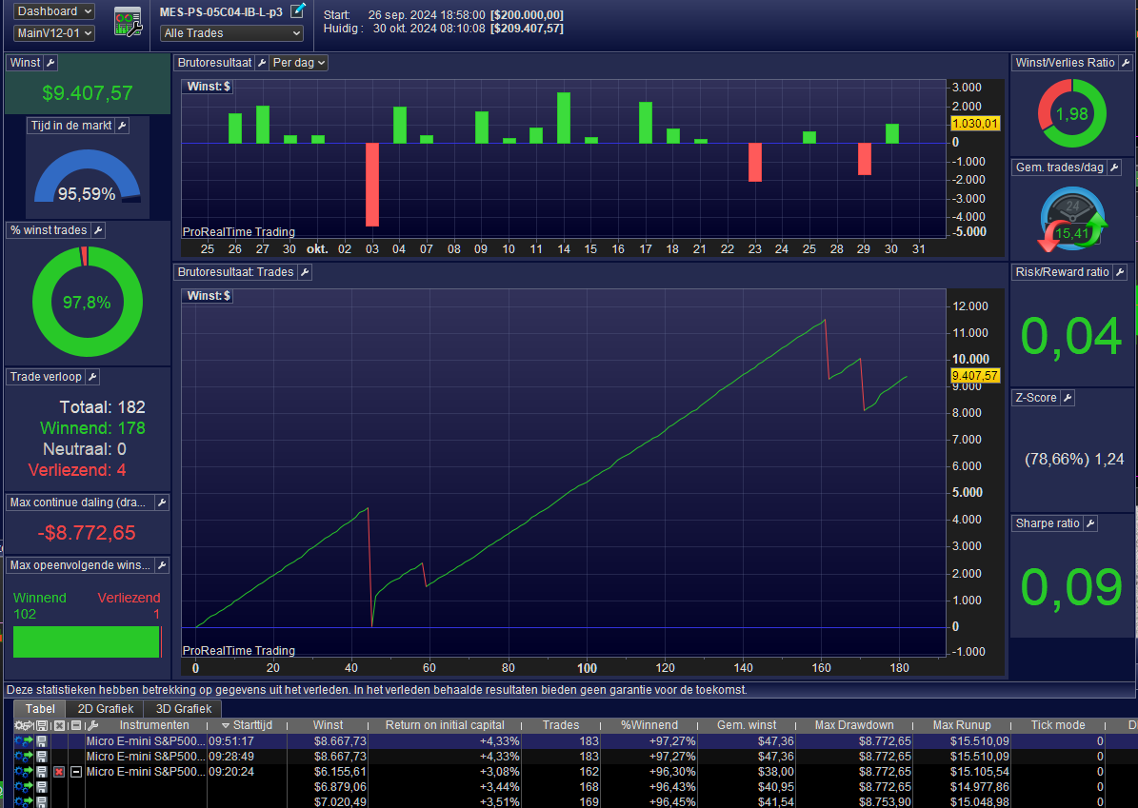
Task: Click the Tick mode column header
Action: (x=1058, y=725)
